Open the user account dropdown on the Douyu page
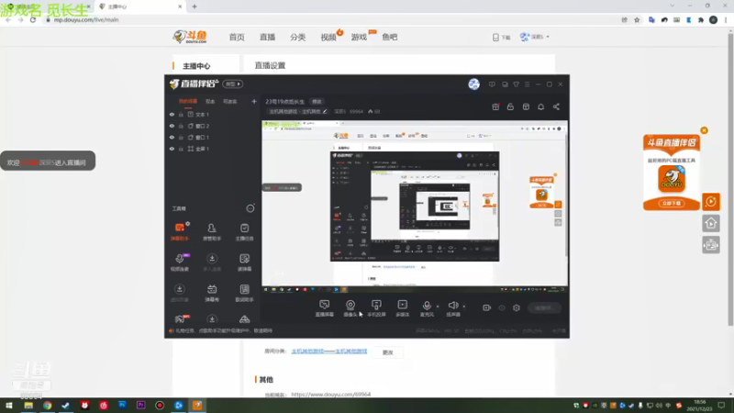The height and width of the screenshot is (413, 734). pos(535,37)
